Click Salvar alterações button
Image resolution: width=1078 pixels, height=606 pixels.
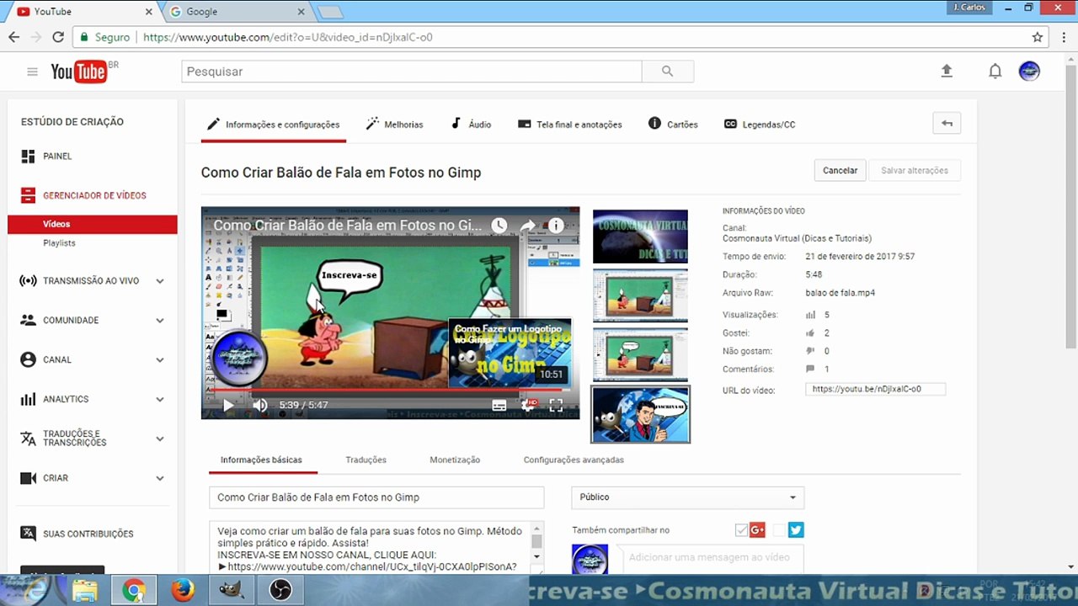click(915, 170)
